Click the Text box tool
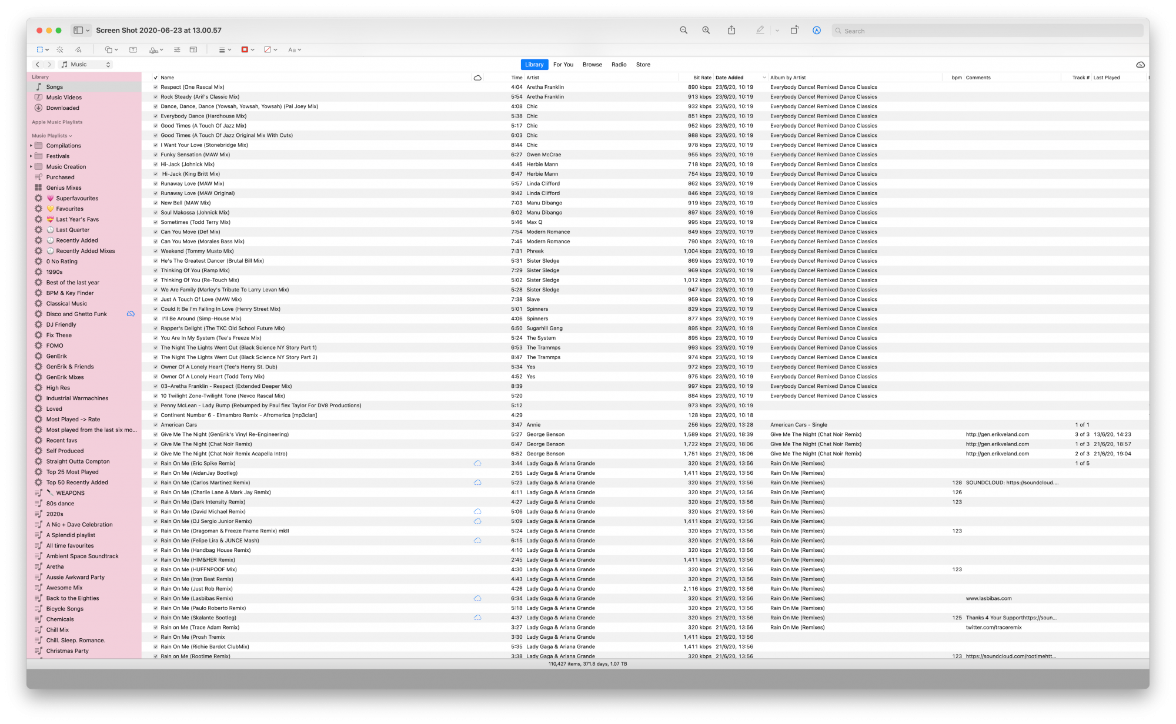1176x724 pixels. click(x=133, y=50)
